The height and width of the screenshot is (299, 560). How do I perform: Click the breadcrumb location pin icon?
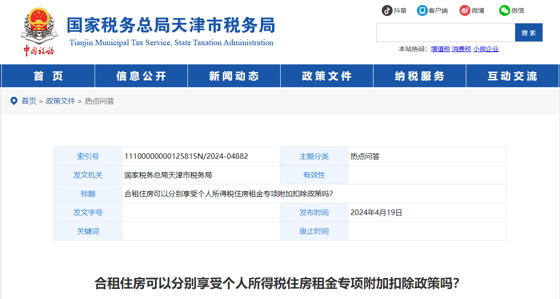tap(14, 101)
